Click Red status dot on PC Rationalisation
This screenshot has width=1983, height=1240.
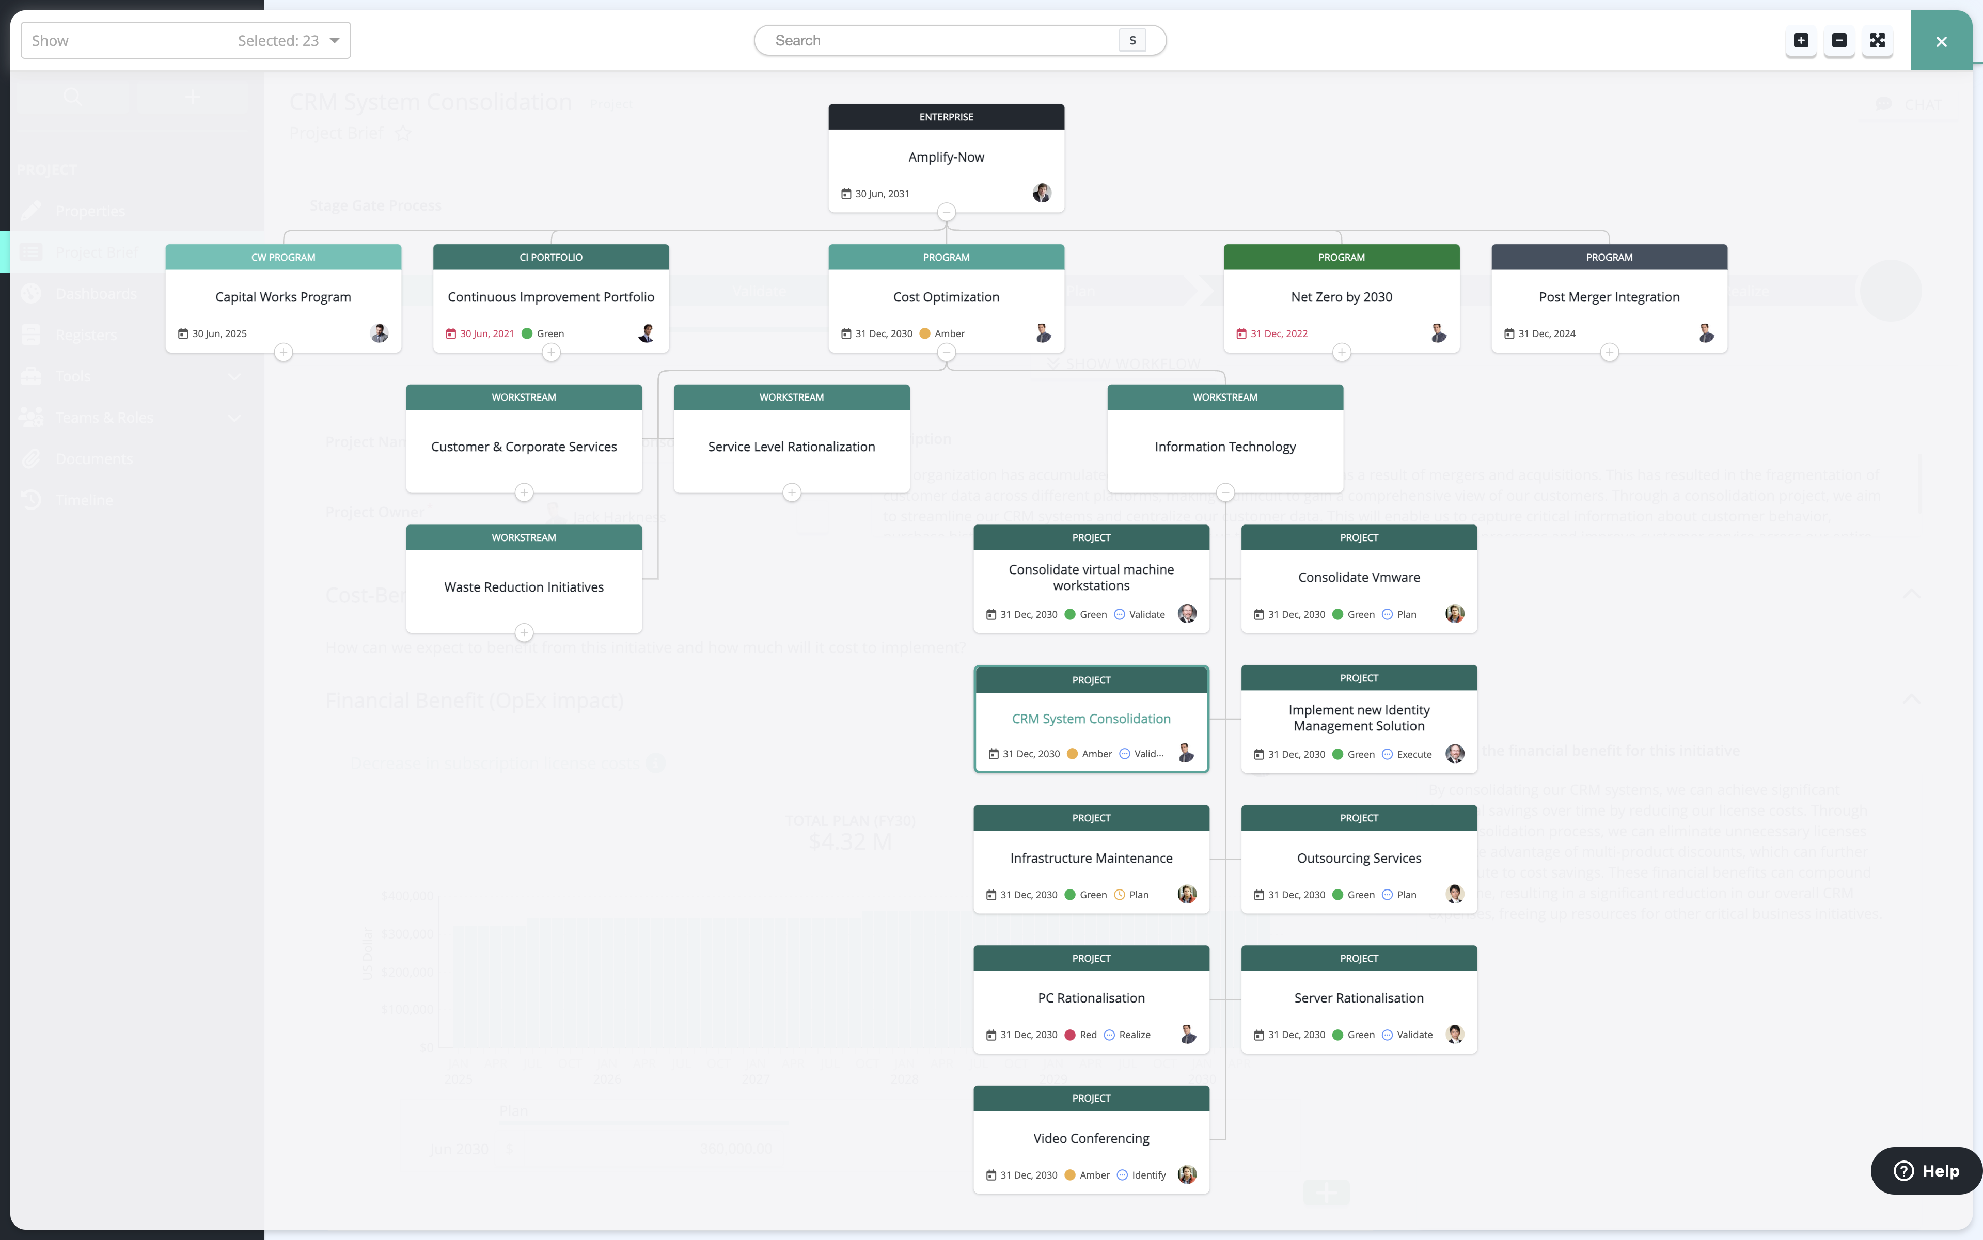[1070, 1035]
